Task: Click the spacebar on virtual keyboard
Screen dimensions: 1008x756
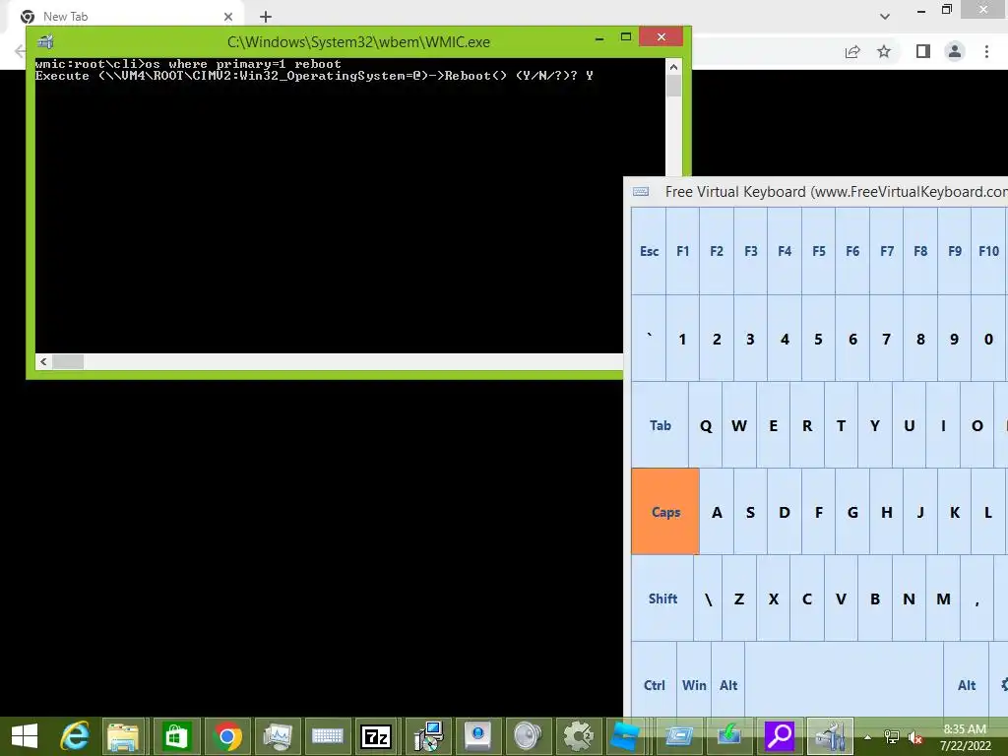Action: click(845, 679)
